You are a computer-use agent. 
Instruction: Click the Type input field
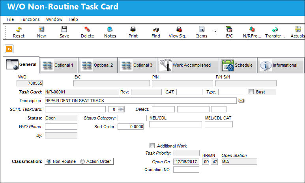(x=231, y=92)
